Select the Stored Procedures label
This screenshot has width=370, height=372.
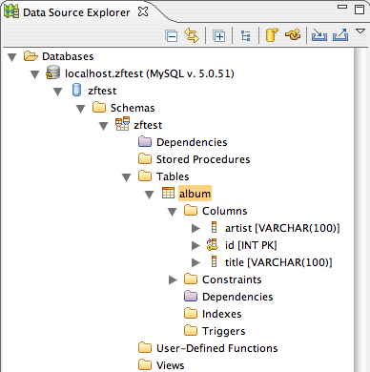pos(203,159)
